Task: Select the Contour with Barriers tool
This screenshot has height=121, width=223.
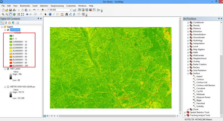Action: (206, 85)
